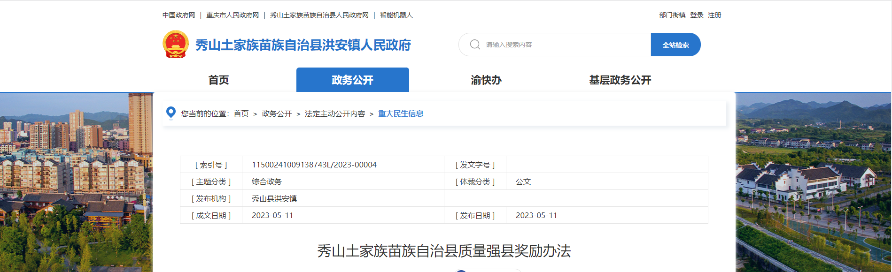Open the 部门街镇 link

672,15
